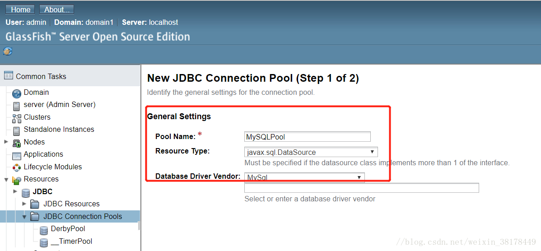Open the DerbyPool database icon

[43, 230]
